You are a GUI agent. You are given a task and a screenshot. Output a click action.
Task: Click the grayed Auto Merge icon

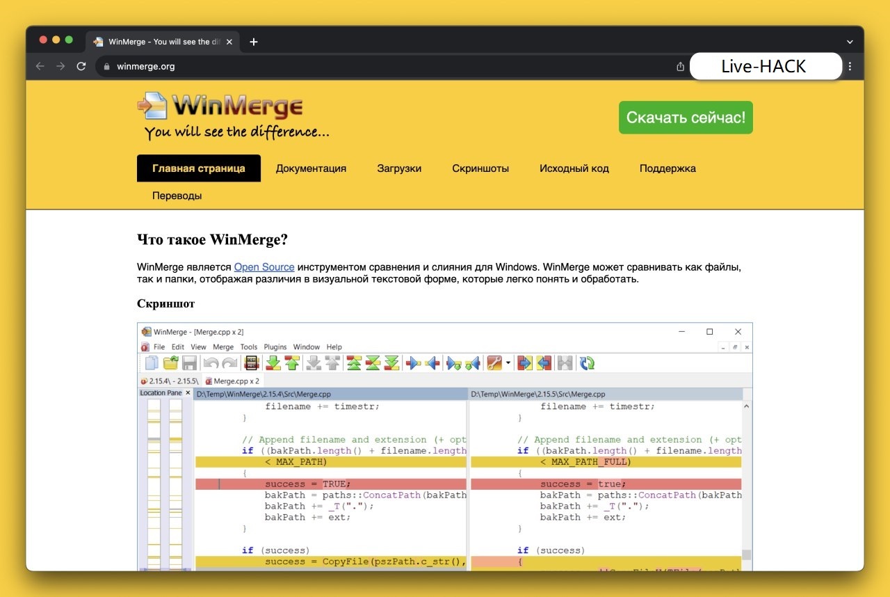click(x=565, y=363)
